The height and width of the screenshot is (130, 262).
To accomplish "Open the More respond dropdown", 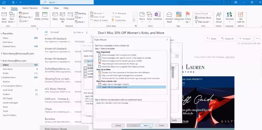I will pos(80,22).
